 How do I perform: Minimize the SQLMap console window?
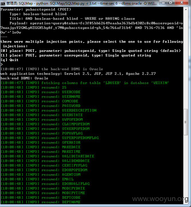coord(163,3)
